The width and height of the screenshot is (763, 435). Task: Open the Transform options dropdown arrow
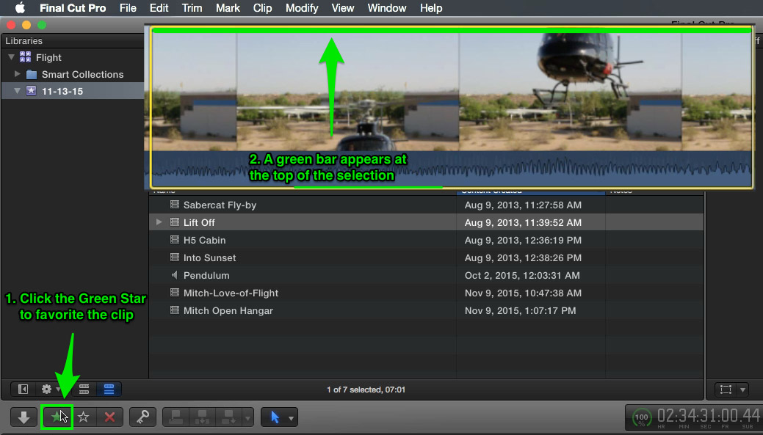(742, 390)
